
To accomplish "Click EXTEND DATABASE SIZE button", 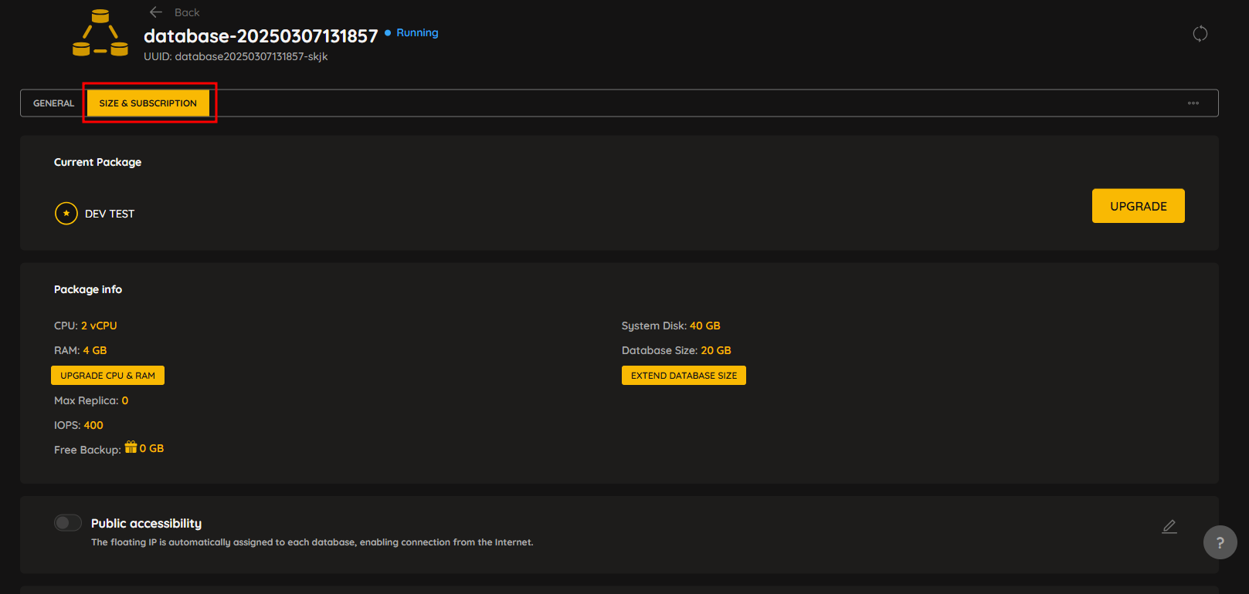I will click(684, 376).
